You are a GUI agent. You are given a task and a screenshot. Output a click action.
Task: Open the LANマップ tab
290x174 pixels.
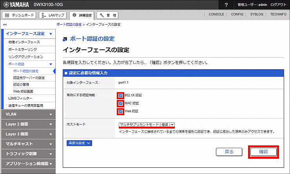click(53, 15)
